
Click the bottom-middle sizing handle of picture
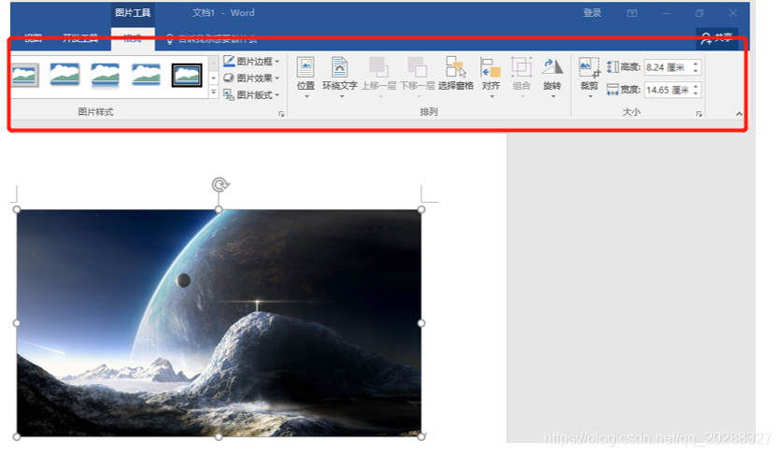point(220,436)
